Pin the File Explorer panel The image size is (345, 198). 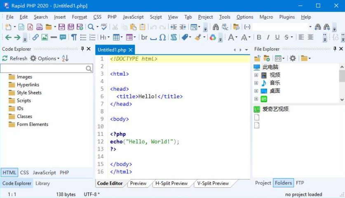tap(335, 49)
